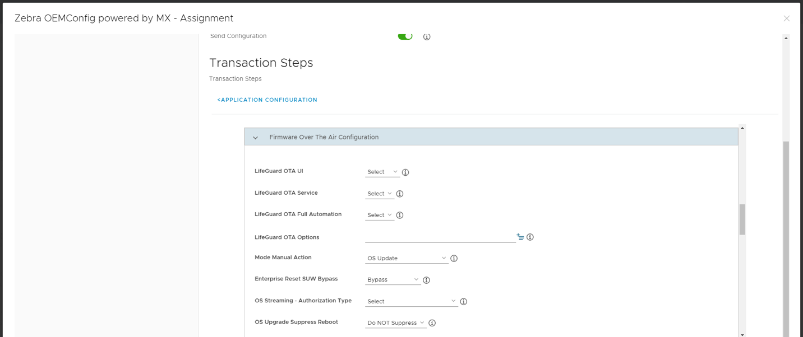This screenshot has width=803, height=337.
Task: Open the LifeGuard OTA UI dropdown
Action: pyautogui.click(x=382, y=172)
